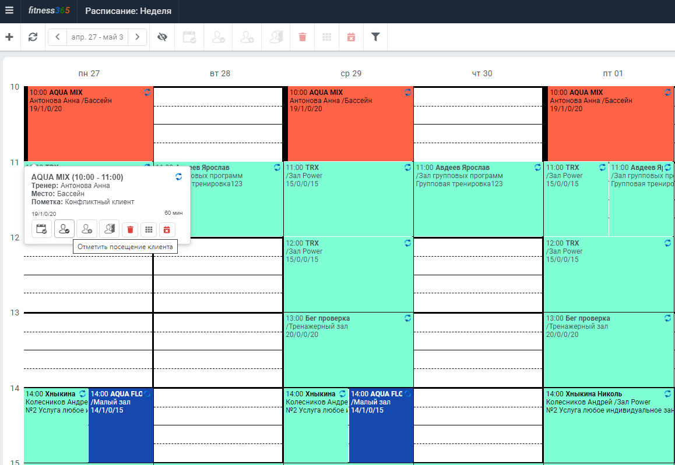This screenshot has width=675, height=465.
Task: Select the чт 30 day header
Action: tap(481, 73)
